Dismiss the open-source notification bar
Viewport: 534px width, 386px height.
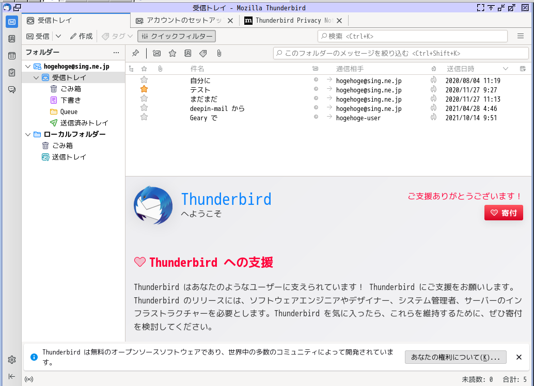519,357
